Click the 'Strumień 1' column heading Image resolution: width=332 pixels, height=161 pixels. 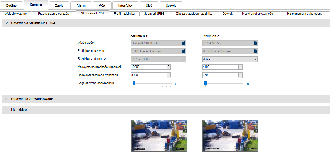139,36
